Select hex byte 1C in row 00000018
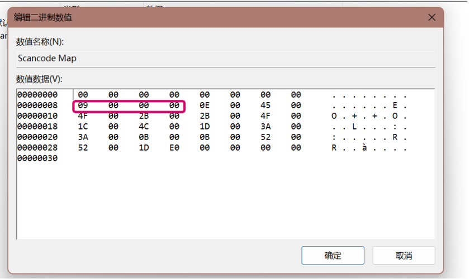469x279 pixels. [83, 127]
